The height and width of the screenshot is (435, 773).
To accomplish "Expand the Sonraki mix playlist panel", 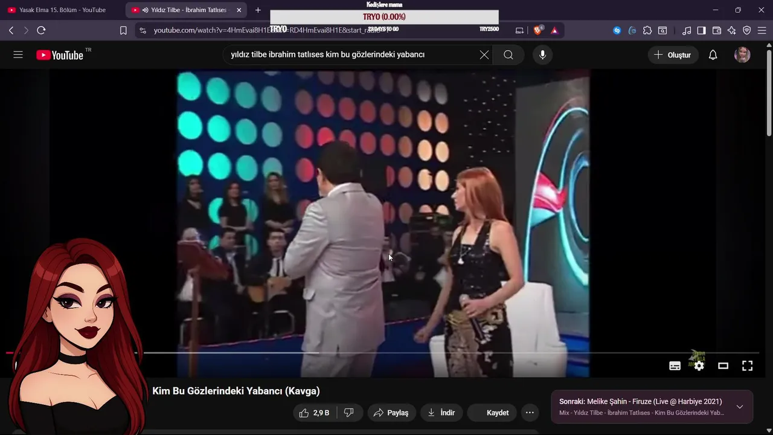I will pyautogui.click(x=740, y=407).
